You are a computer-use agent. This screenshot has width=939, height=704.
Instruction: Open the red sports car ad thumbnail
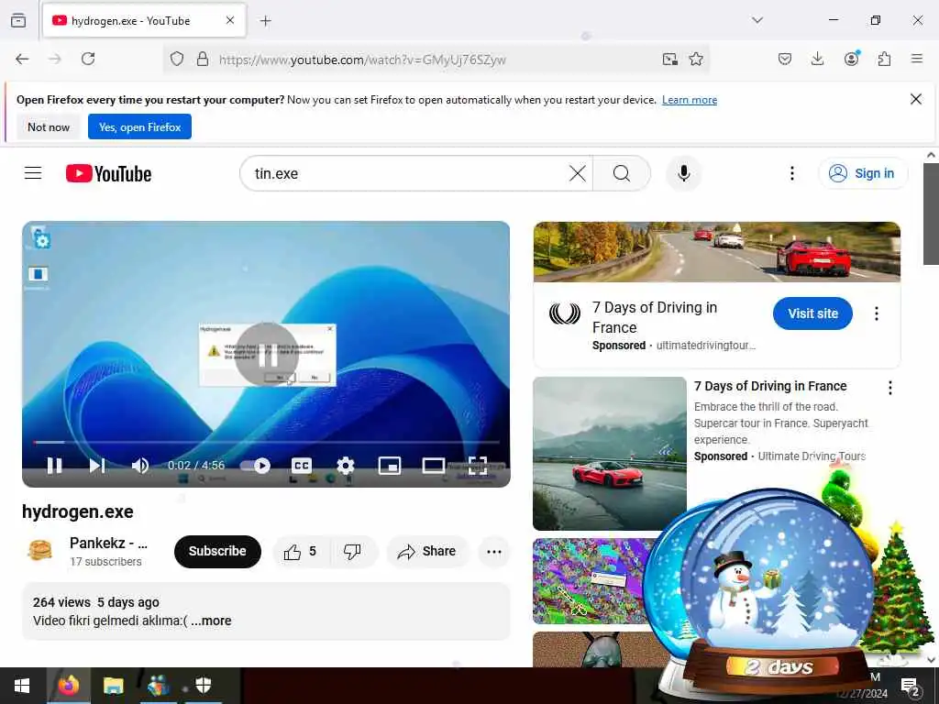click(610, 453)
